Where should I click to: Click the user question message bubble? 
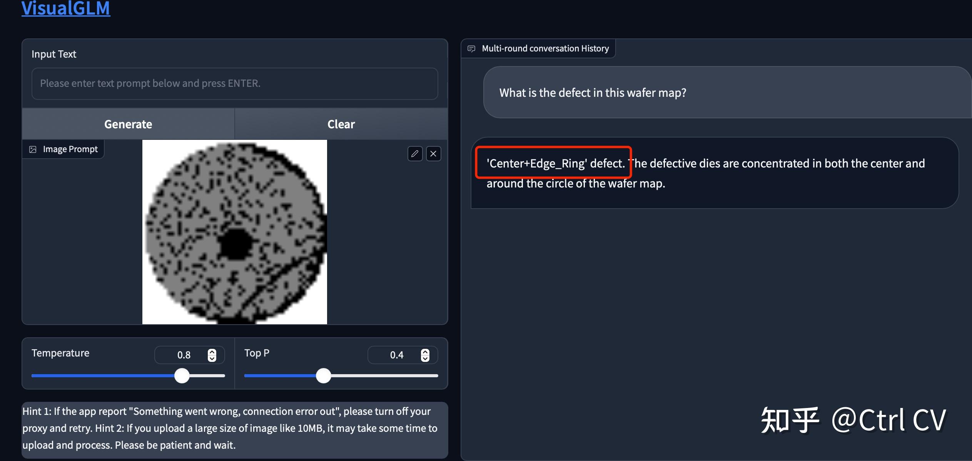(593, 93)
